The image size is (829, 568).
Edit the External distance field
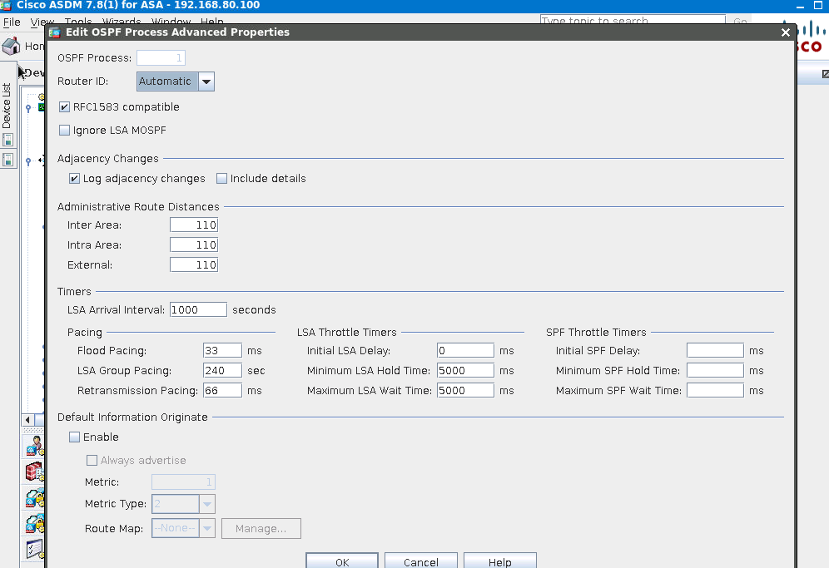(x=194, y=265)
